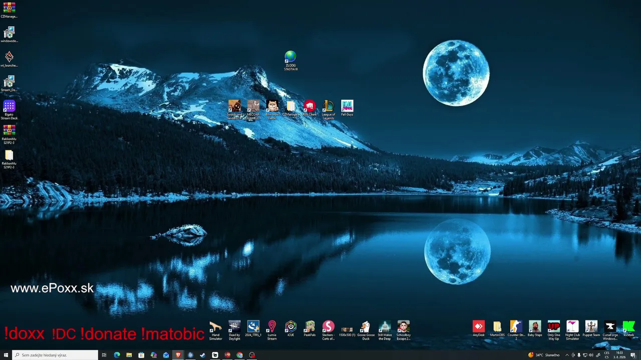Viewport: 641px width, 360px height.
Task: Select the MECCHA CHAMELE... game icon
Action: click(x=253, y=109)
